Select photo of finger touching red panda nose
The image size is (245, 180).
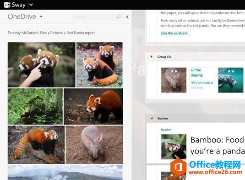point(41,65)
